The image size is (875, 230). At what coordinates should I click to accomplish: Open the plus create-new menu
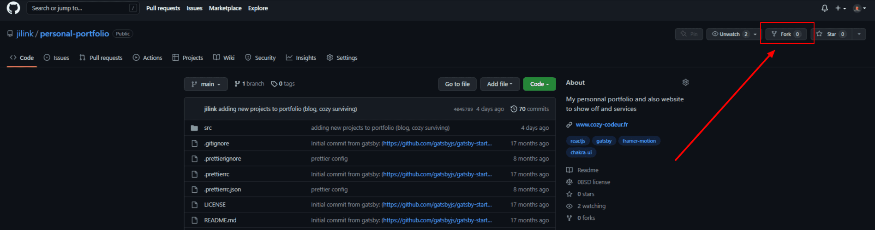pyautogui.click(x=841, y=8)
